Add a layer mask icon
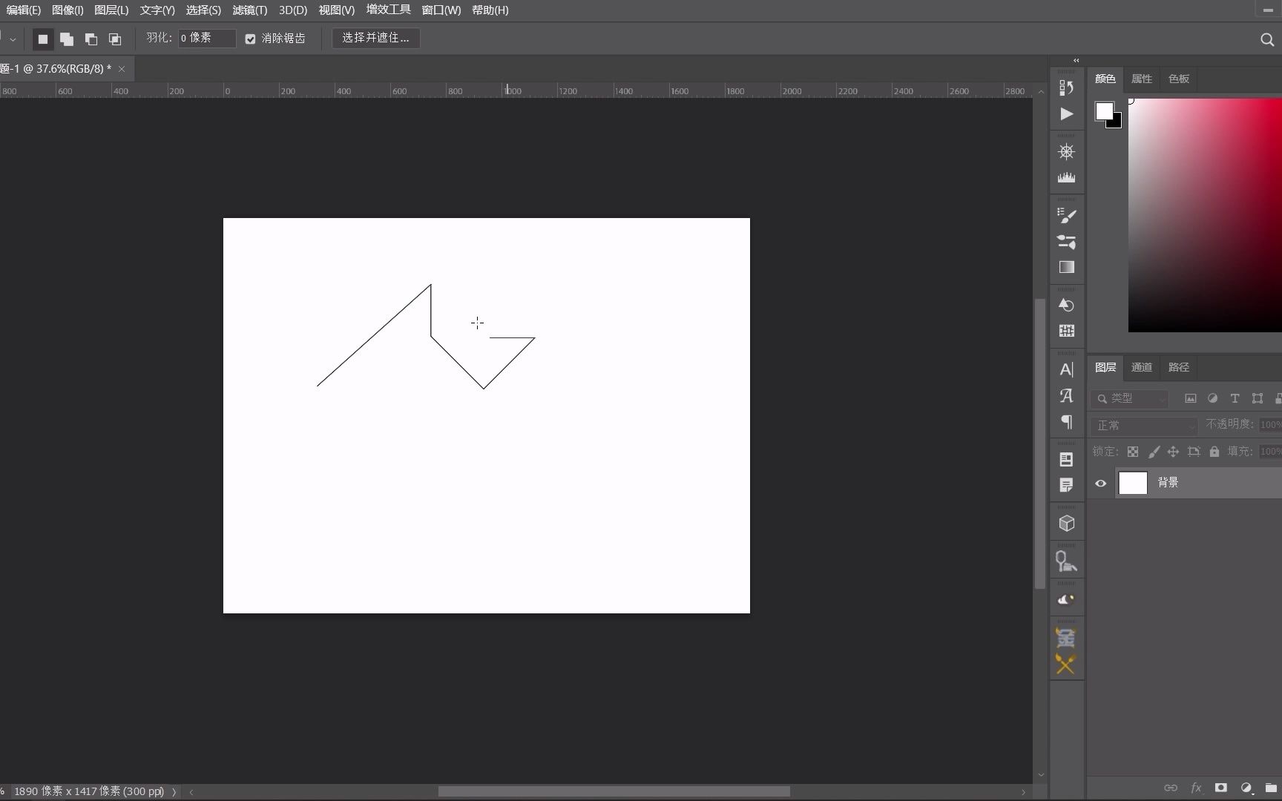Viewport: 1282px width, 801px height. coord(1220,788)
